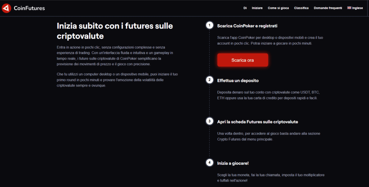Click the CoinFutures brand name text
The width and height of the screenshot is (369, 187).
pyautogui.click(x=30, y=8)
